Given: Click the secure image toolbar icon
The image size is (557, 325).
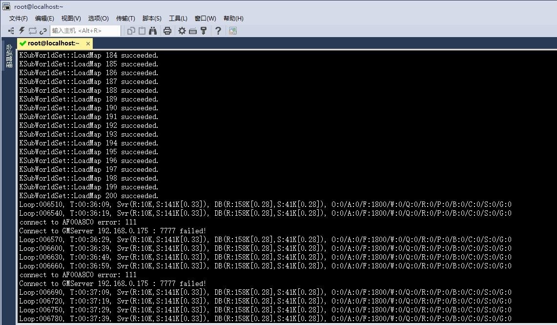Looking at the screenshot, I should [x=233, y=31].
